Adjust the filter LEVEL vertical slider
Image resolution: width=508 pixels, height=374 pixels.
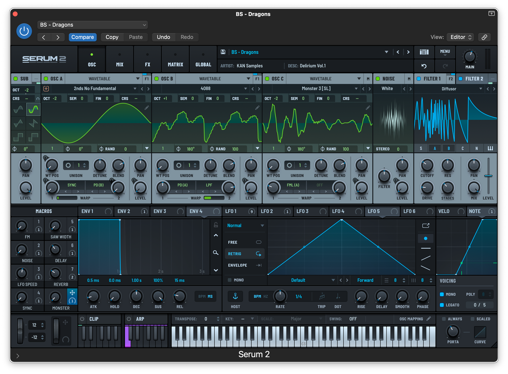(488, 176)
